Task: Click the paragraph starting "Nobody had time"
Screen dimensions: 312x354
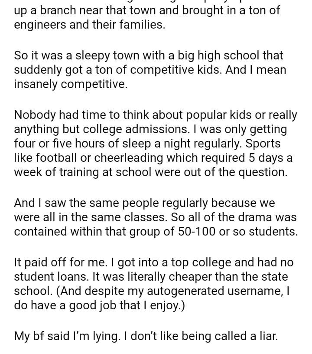Action: [155, 143]
